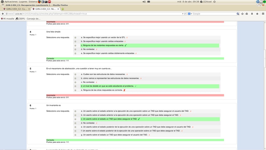Image resolution: width=266 pixels, height=150 pixels.
Task: Open the Aplicaciones menu
Action: coord(11,2)
